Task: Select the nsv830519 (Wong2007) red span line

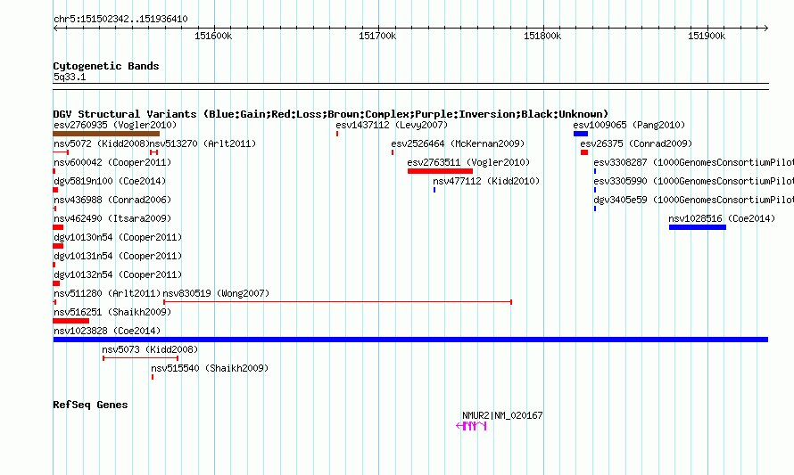Action: pos(338,302)
